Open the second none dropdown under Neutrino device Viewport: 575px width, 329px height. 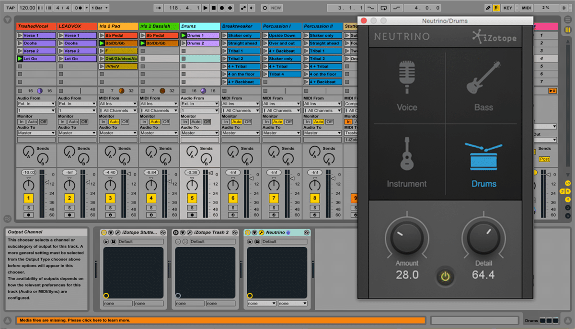pos(292,304)
